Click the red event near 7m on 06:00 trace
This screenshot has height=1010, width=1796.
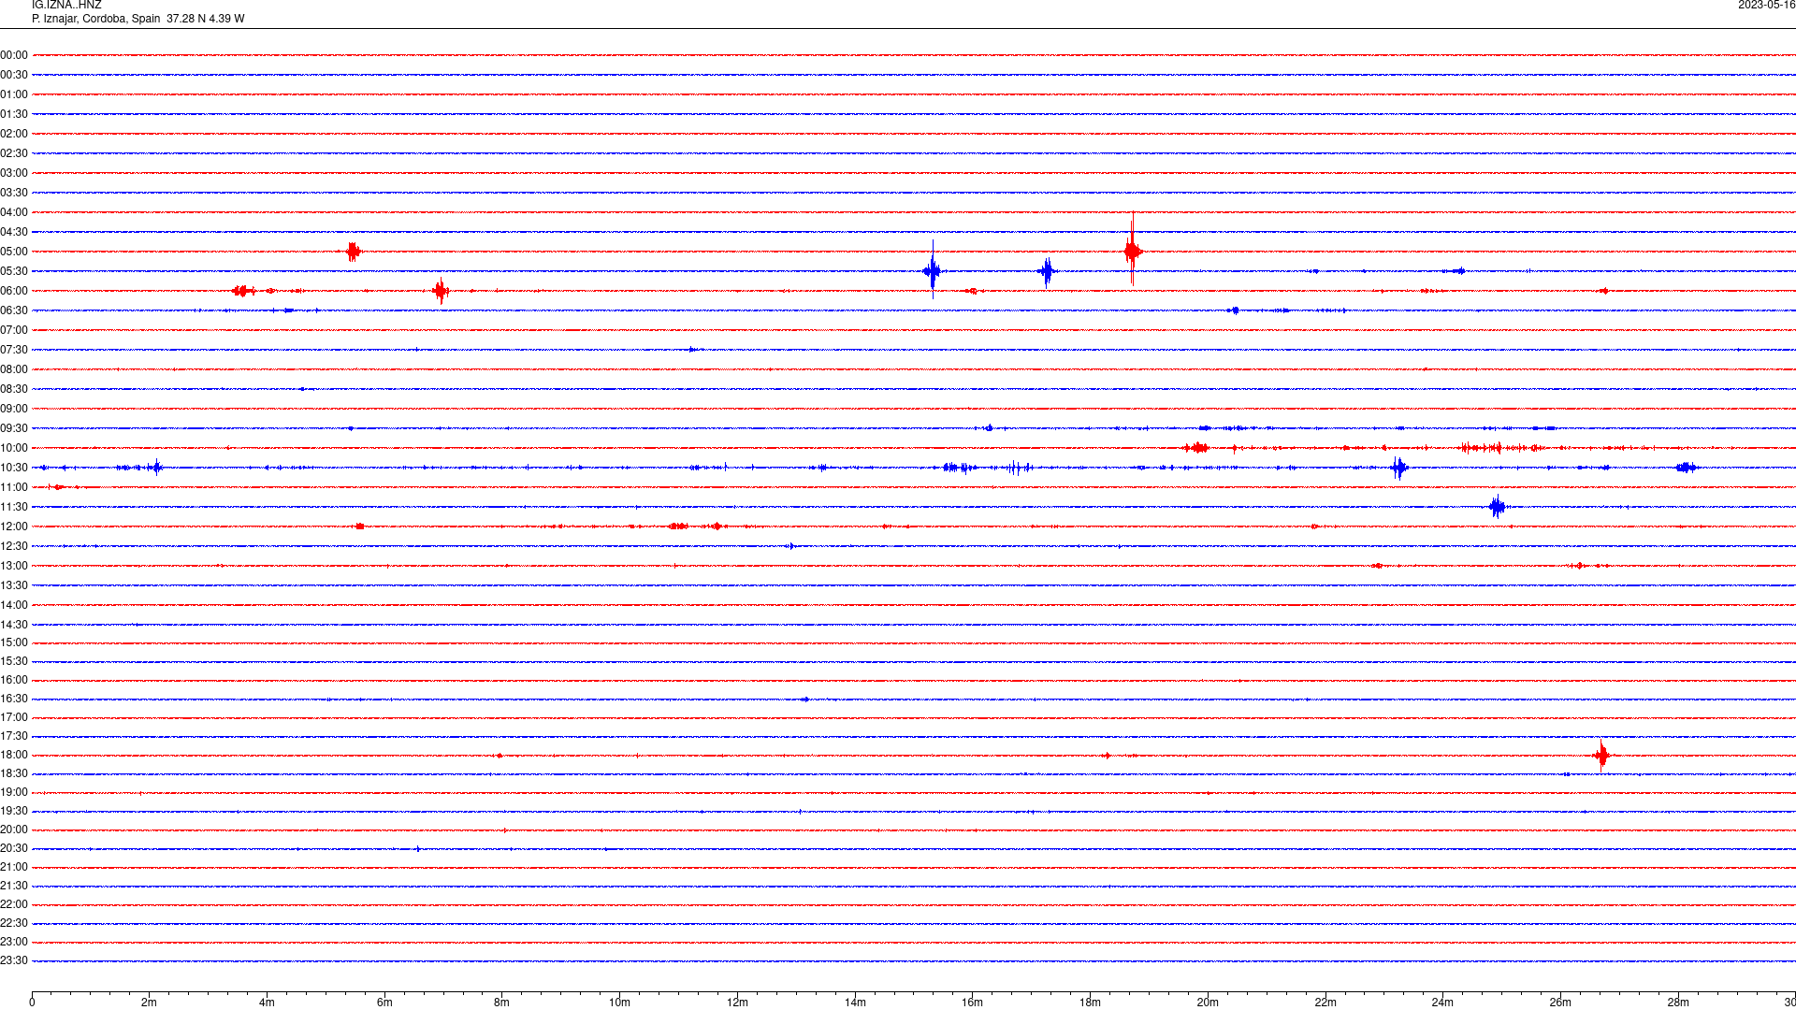(441, 291)
